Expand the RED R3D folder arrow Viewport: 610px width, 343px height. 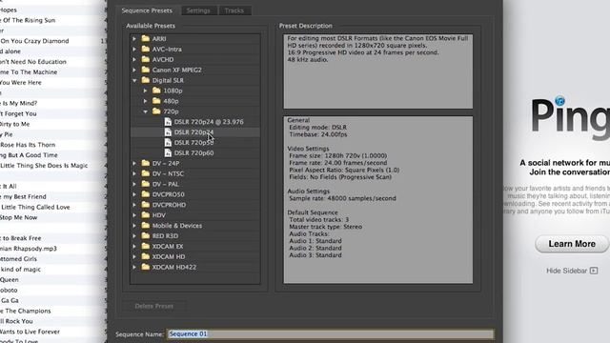(134, 236)
